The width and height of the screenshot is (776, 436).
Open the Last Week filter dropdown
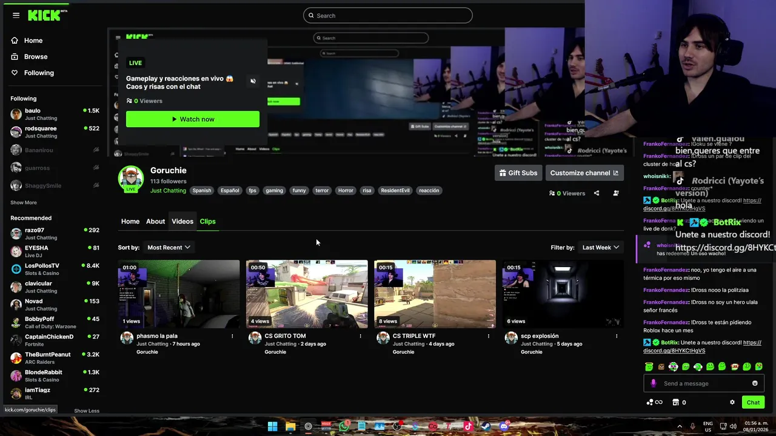click(601, 247)
